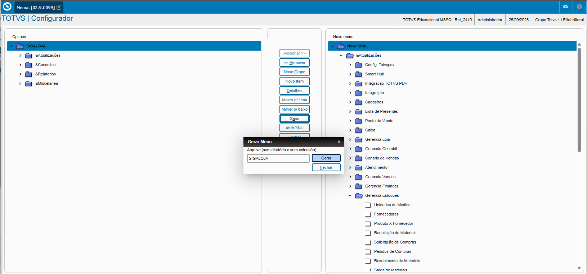The height and width of the screenshot is (274, 587).
Task: Click the scrollbar down arrow in Novo menu
Action: click(x=579, y=268)
